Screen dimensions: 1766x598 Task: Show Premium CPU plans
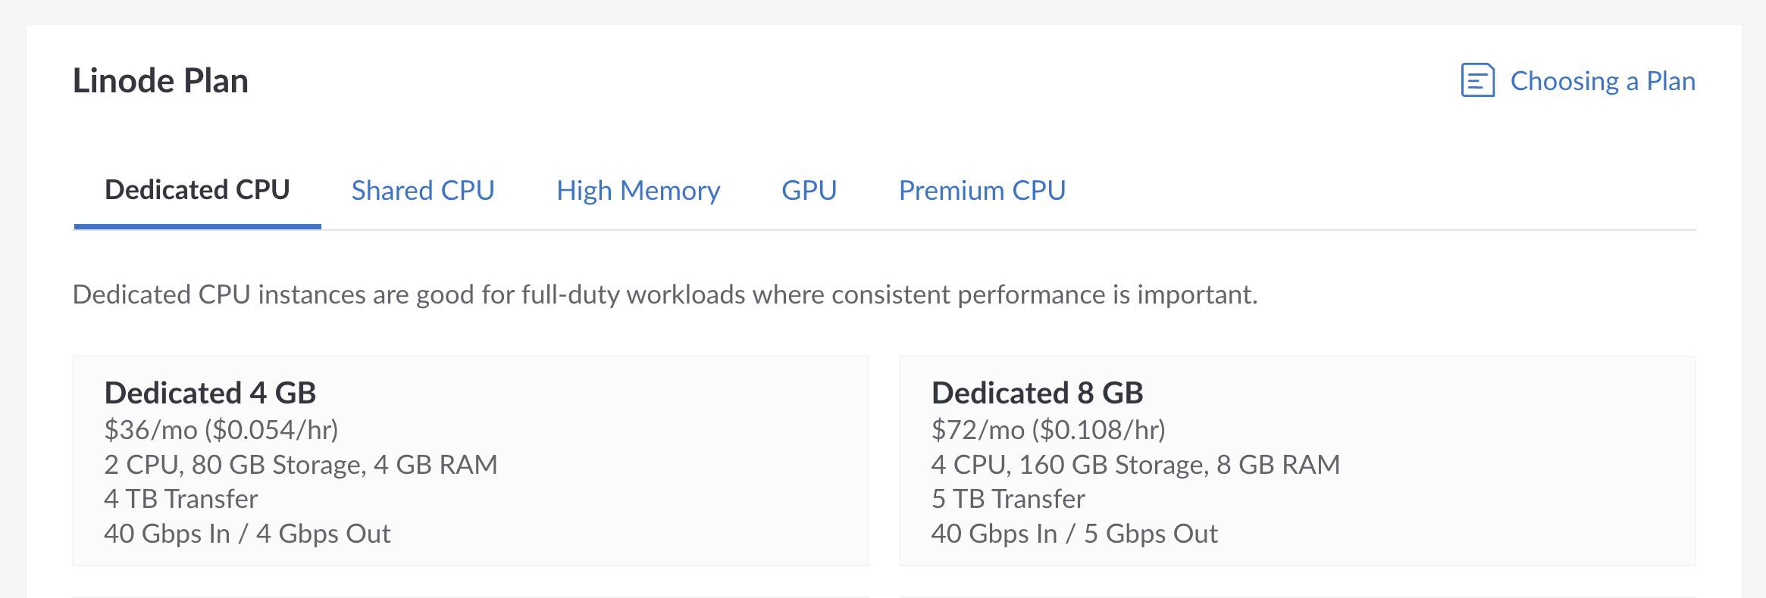coord(982,191)
